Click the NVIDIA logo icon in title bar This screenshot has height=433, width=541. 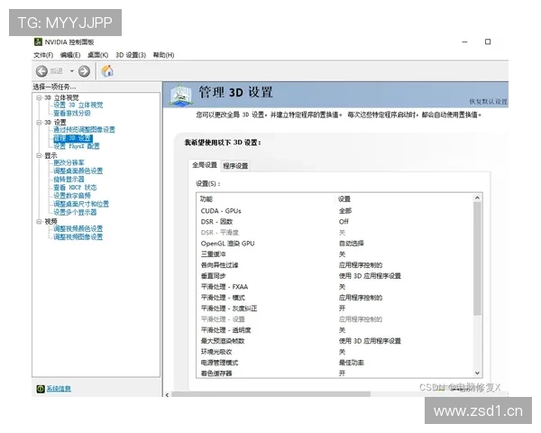pyautogui.click(x=38, y=41)
